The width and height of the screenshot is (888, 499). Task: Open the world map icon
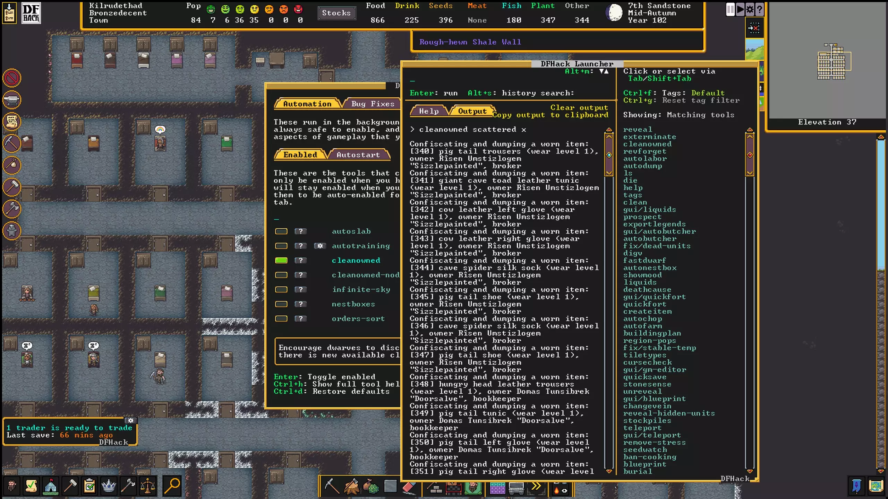click(x=876, y=486)
